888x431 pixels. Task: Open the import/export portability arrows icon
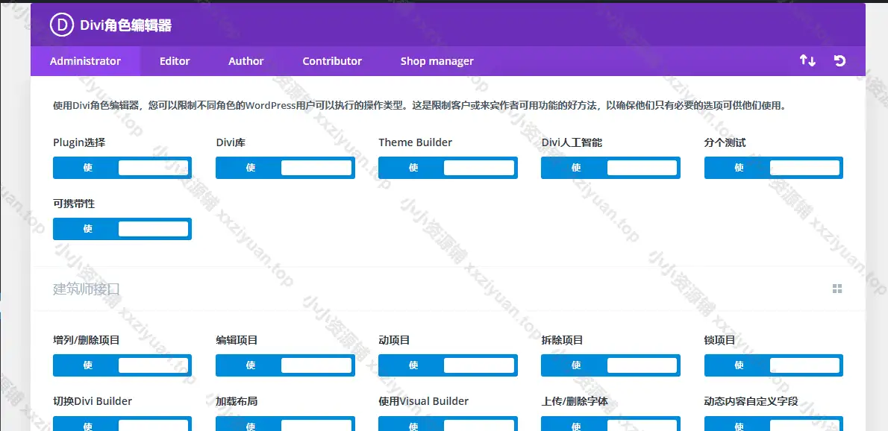tap(807, 60)
